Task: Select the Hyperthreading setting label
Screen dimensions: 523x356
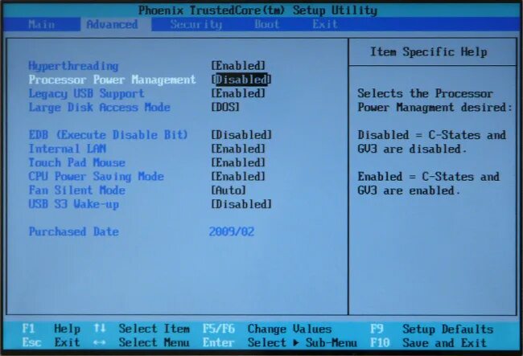Action: (x=73, y=66)
